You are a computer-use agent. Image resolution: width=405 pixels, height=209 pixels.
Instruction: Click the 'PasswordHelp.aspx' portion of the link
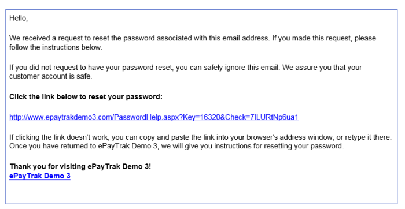pos(145,117)
